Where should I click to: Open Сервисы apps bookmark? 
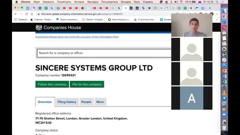[x=21, y=19]
